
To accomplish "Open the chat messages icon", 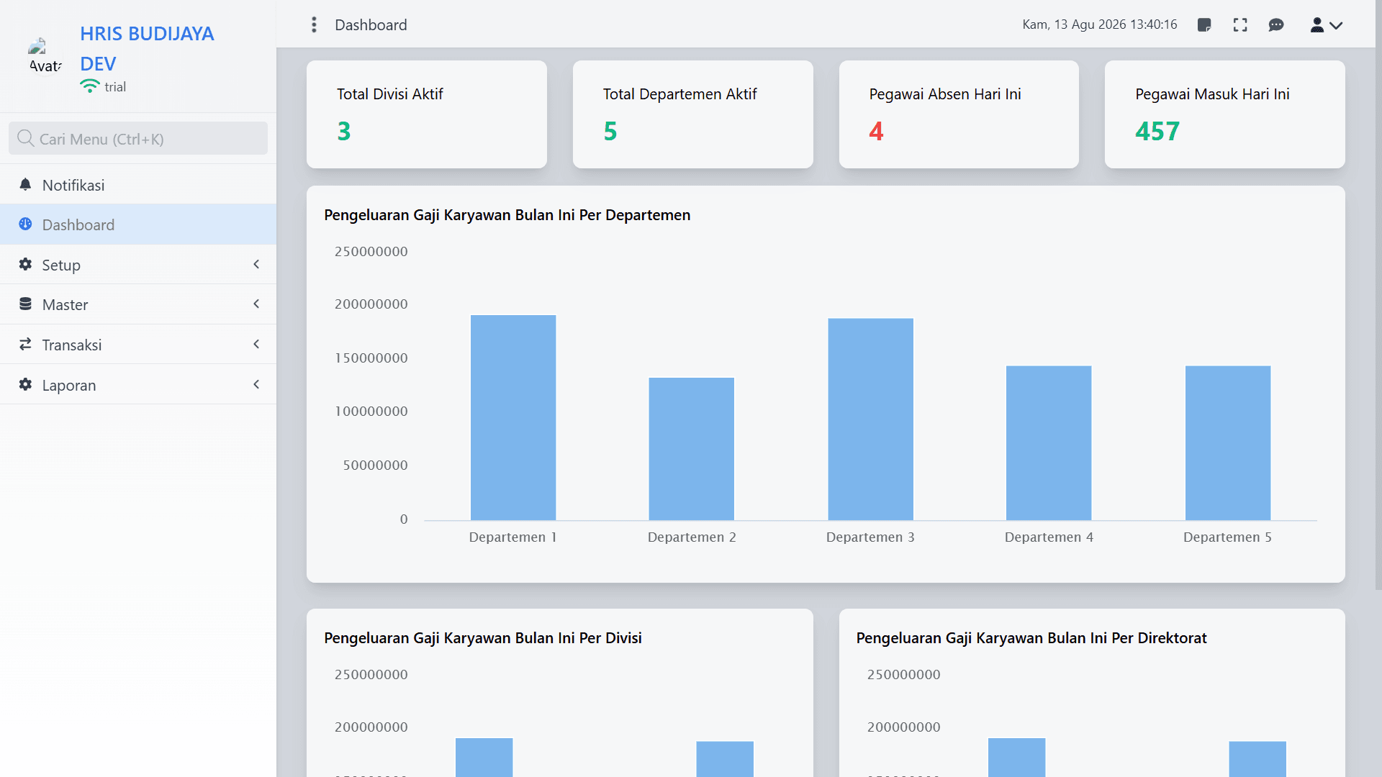I will (1276, 25).
